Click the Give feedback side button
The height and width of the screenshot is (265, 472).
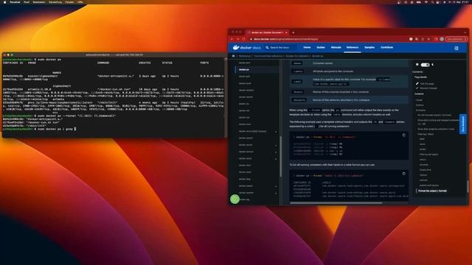pos(463,124)
